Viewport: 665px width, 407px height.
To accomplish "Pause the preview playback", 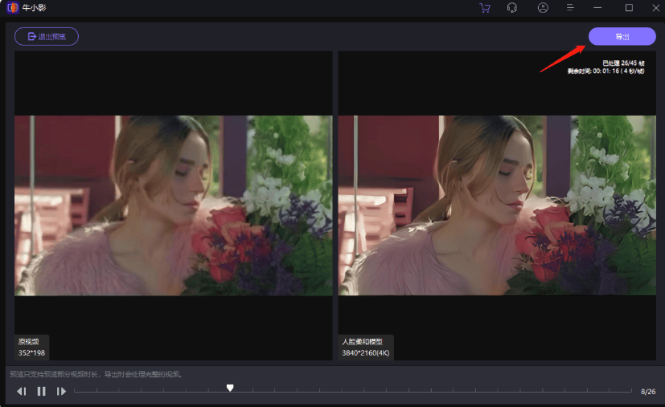I will click(41, 391).
